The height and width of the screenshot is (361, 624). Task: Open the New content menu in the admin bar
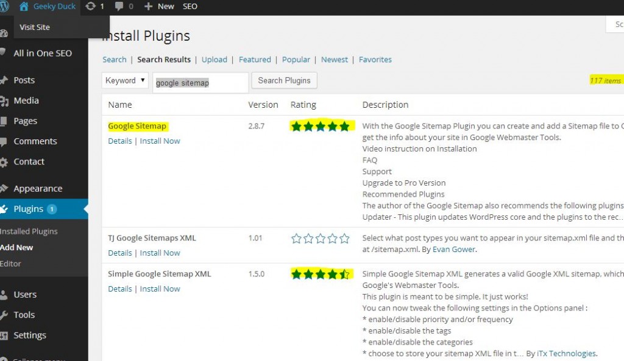coord(166,6)
